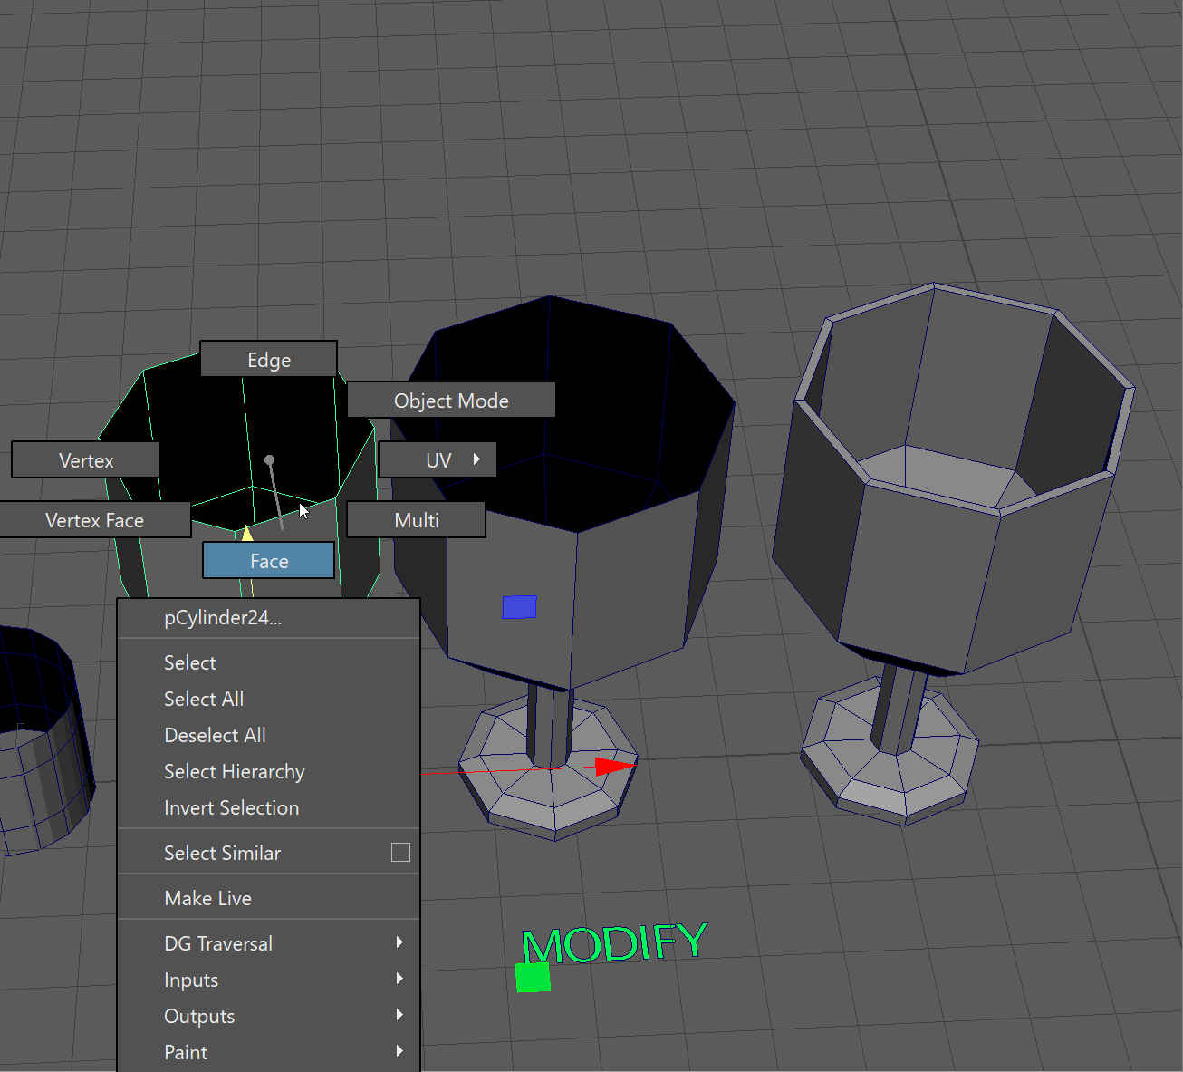
Task: Choose Face in the marking menu
Action: point(268,561)
